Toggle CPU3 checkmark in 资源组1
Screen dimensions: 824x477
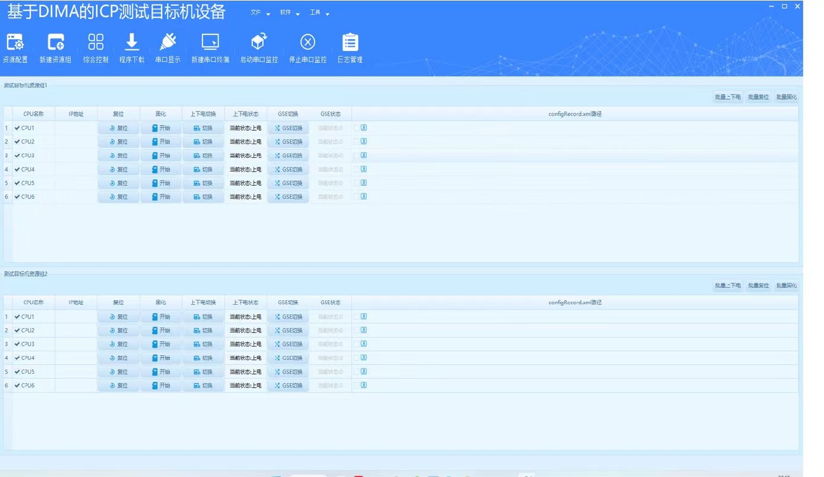(17, 155)
